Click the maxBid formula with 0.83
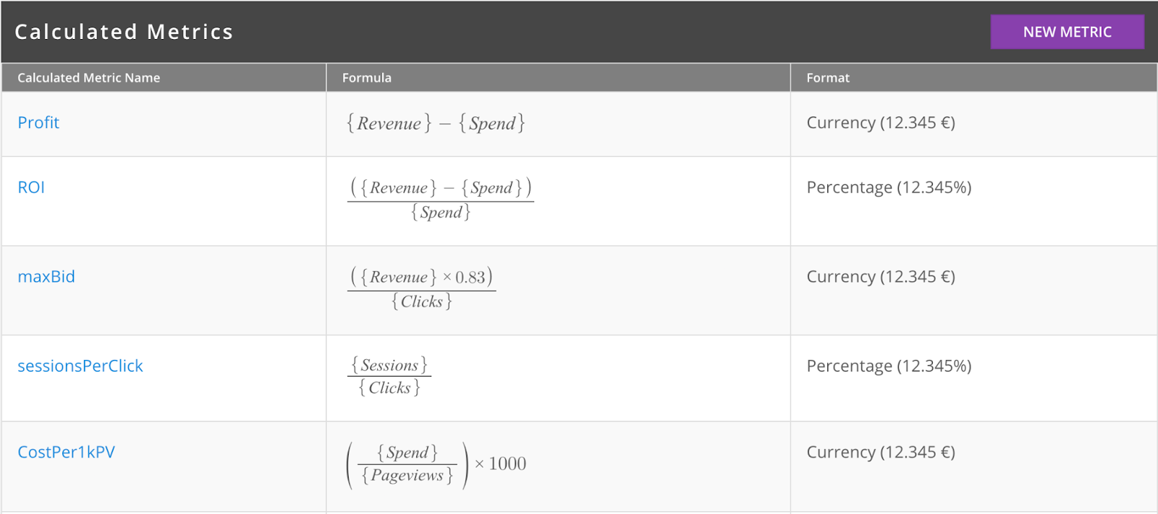This screenshot has height=514, width=1158. point(421,288)
